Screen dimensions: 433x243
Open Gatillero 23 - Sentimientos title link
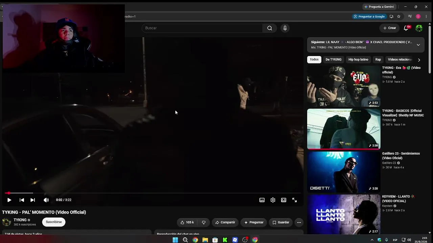[401, 156]
